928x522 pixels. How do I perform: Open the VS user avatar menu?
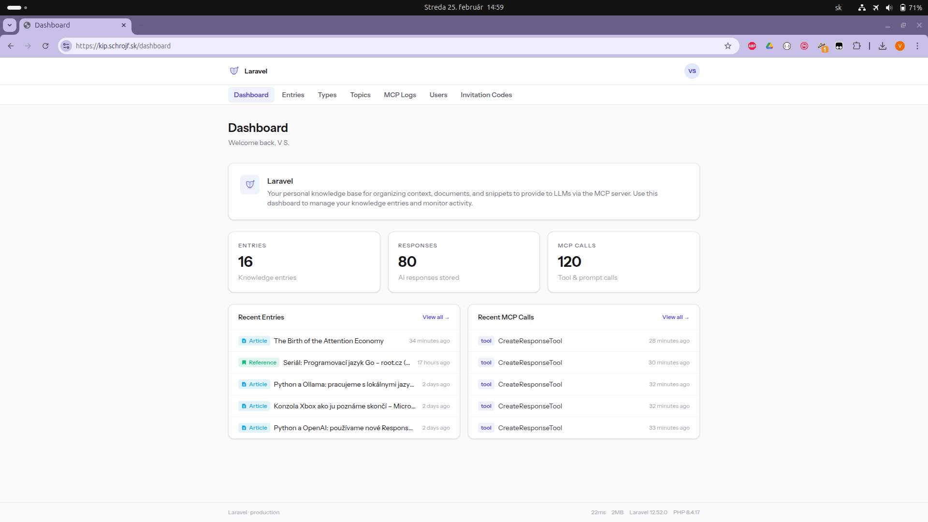[692, 71]
